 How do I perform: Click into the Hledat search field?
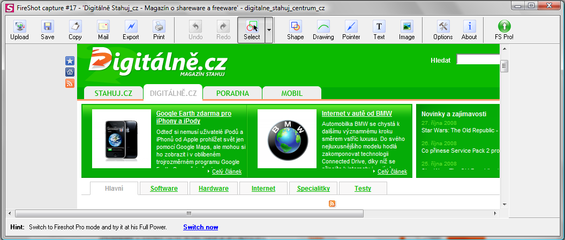(478, 60)
